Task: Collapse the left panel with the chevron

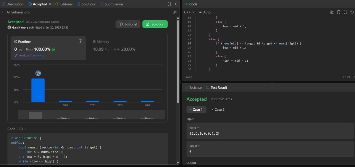Action: pyautogui.click(x=176, y=4)
